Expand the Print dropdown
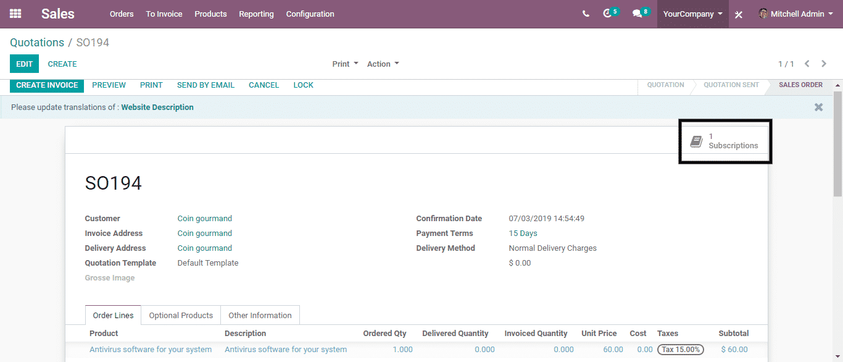Screen dimensions: 843x362 [345, 64]
